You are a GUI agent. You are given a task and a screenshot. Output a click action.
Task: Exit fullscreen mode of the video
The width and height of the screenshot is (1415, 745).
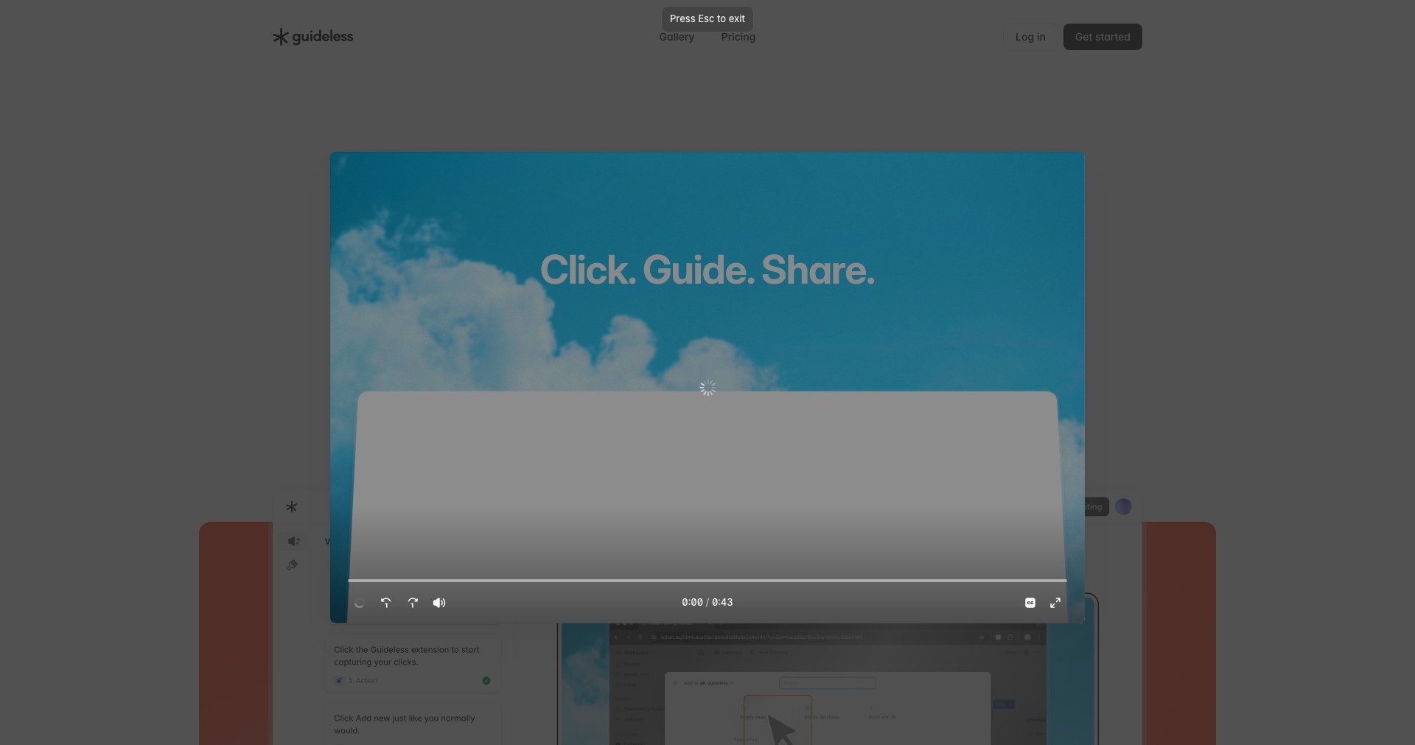[1055, 603]
